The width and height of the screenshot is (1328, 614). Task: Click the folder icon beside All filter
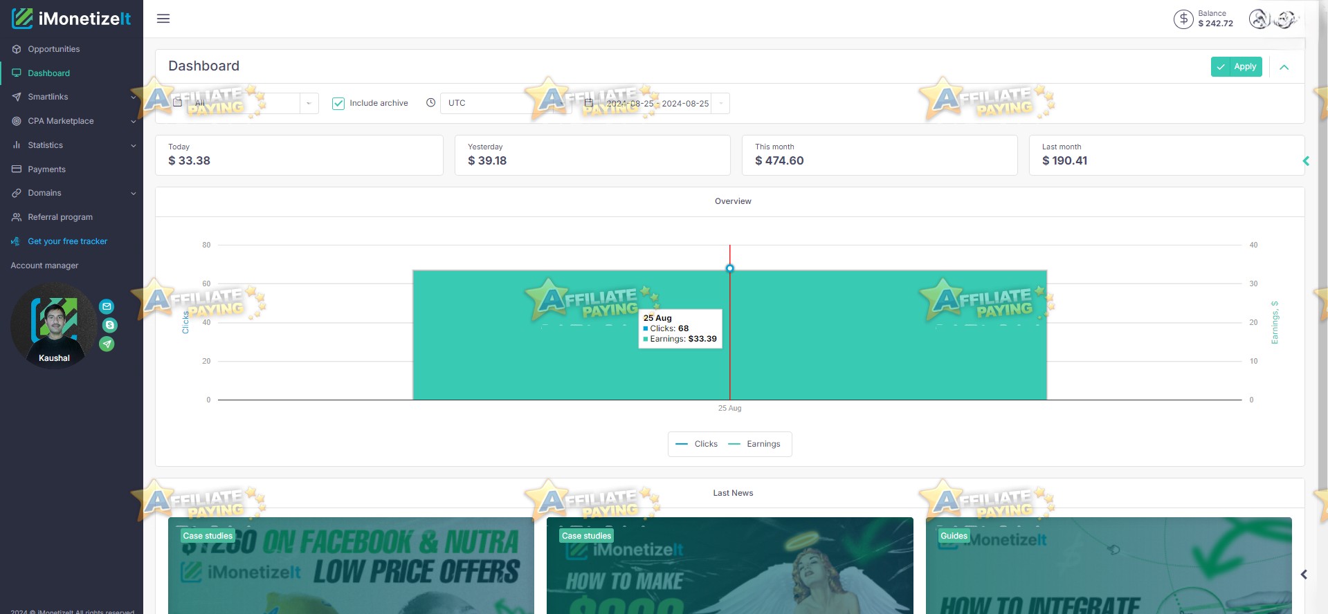click(x=178, y=102)
